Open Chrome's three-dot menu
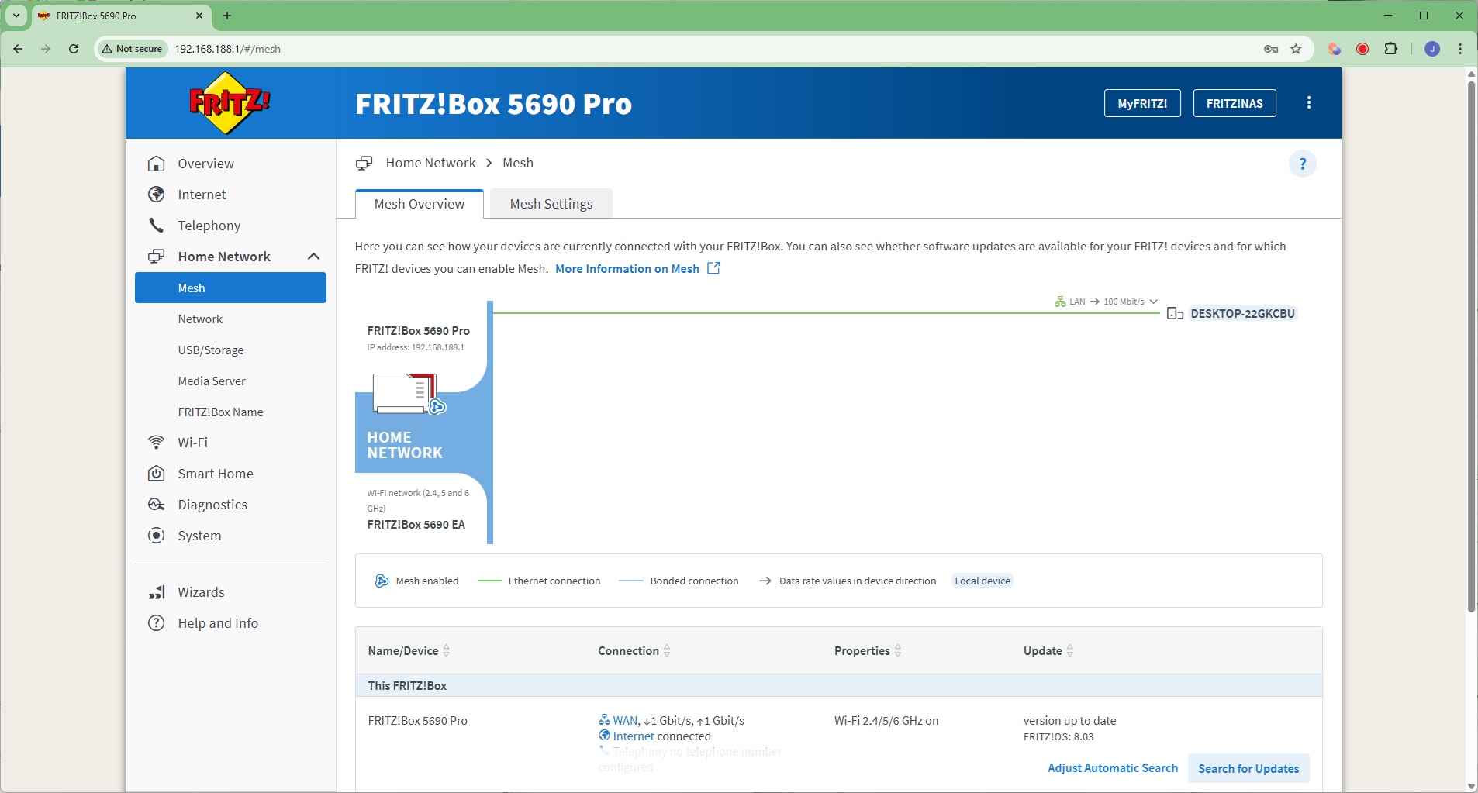 point(1460,49)
